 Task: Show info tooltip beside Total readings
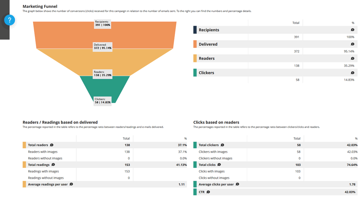point(53,165)
